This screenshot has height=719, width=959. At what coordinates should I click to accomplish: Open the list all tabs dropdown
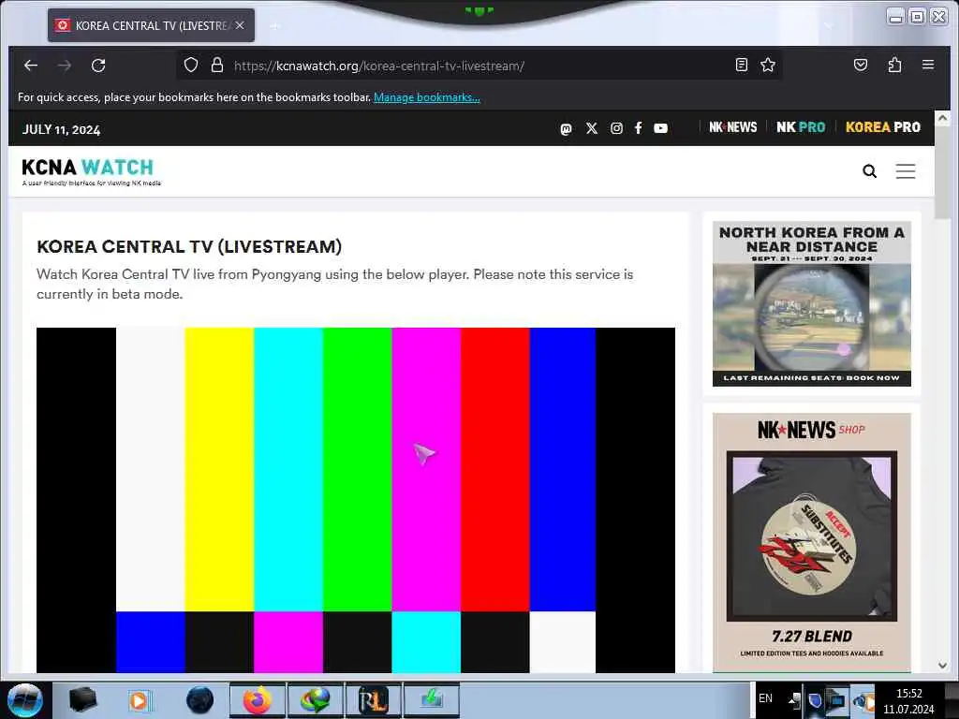click(829, 25)
